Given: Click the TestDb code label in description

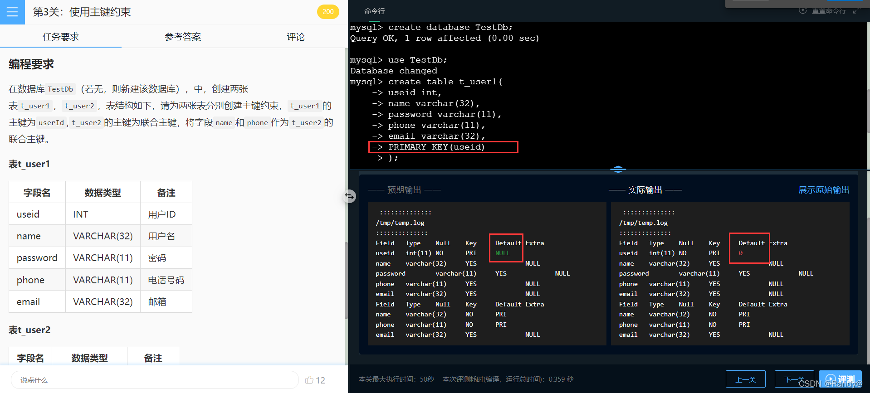Looking at the screenshot, I should click(60, 89).
